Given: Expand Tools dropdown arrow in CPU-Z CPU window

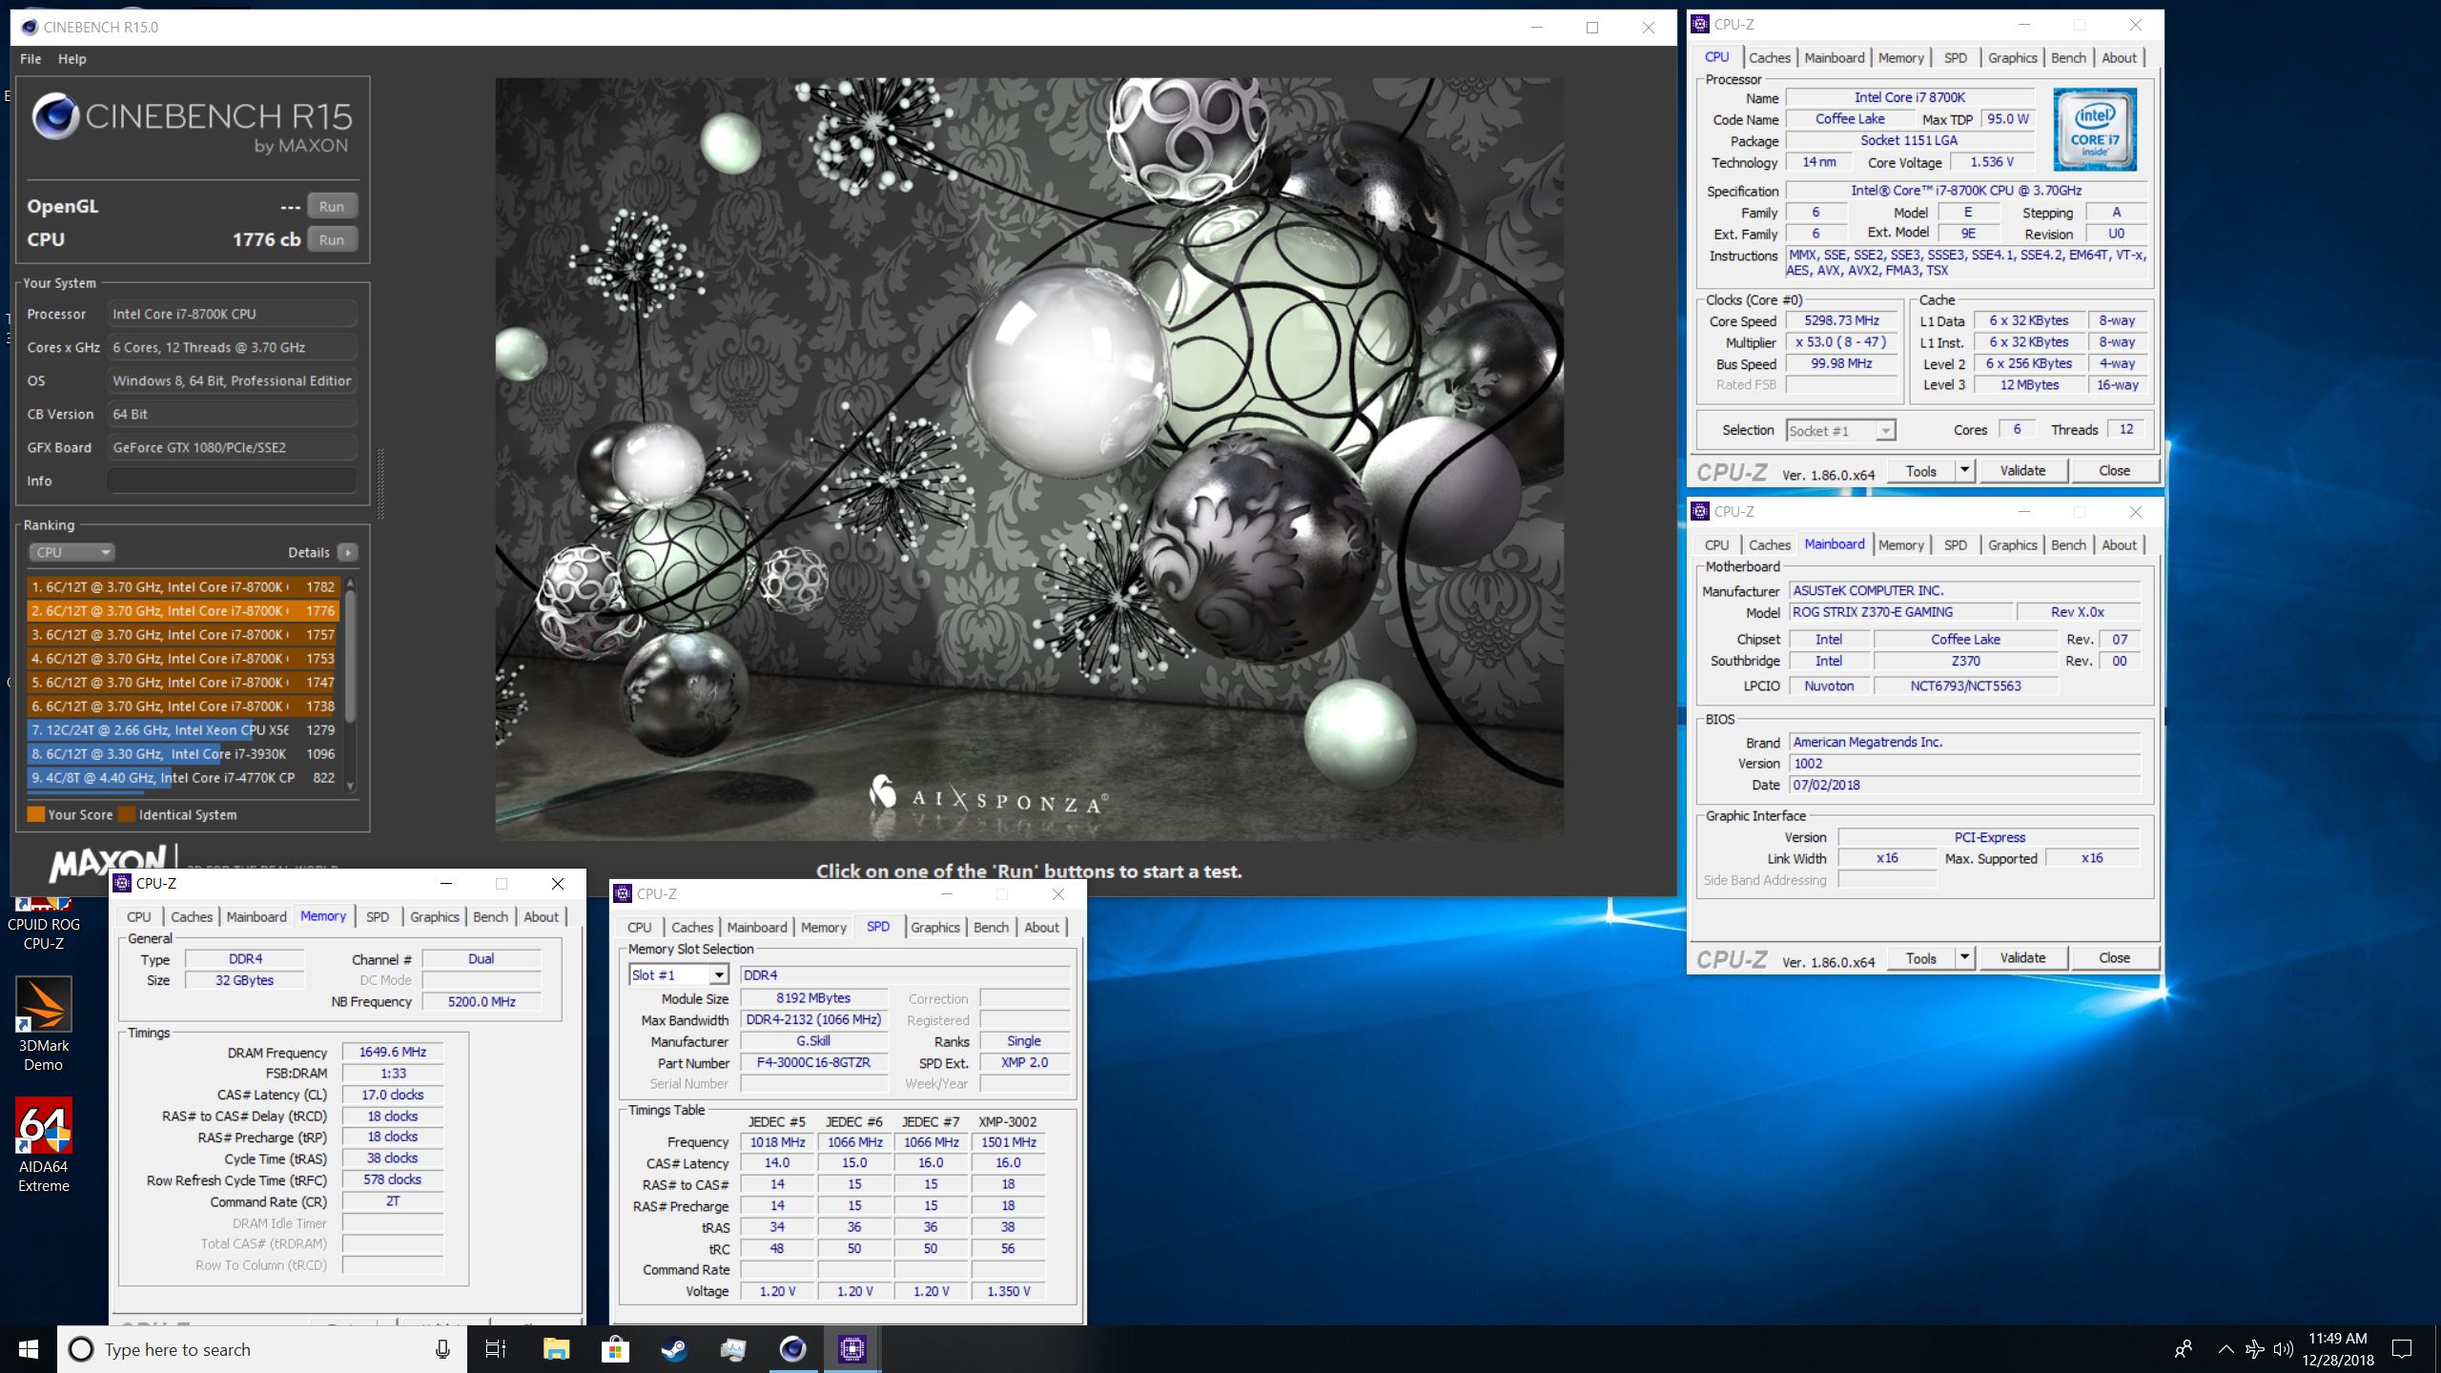Looking at the screenshot, I should coord(1963,470).
